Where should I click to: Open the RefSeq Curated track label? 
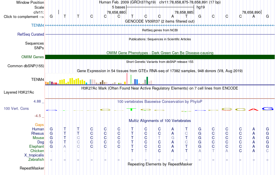[30, 34]
